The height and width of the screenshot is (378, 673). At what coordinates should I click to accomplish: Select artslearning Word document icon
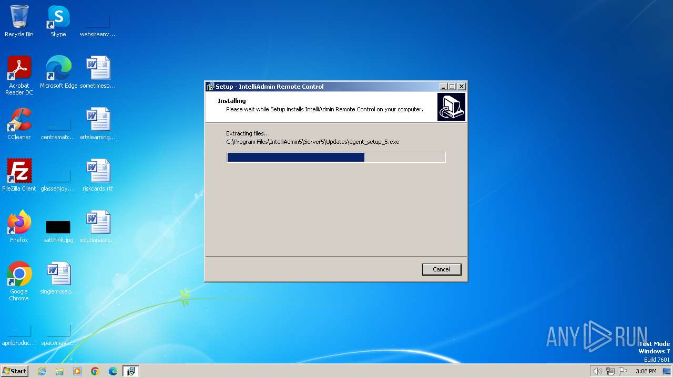98,124
